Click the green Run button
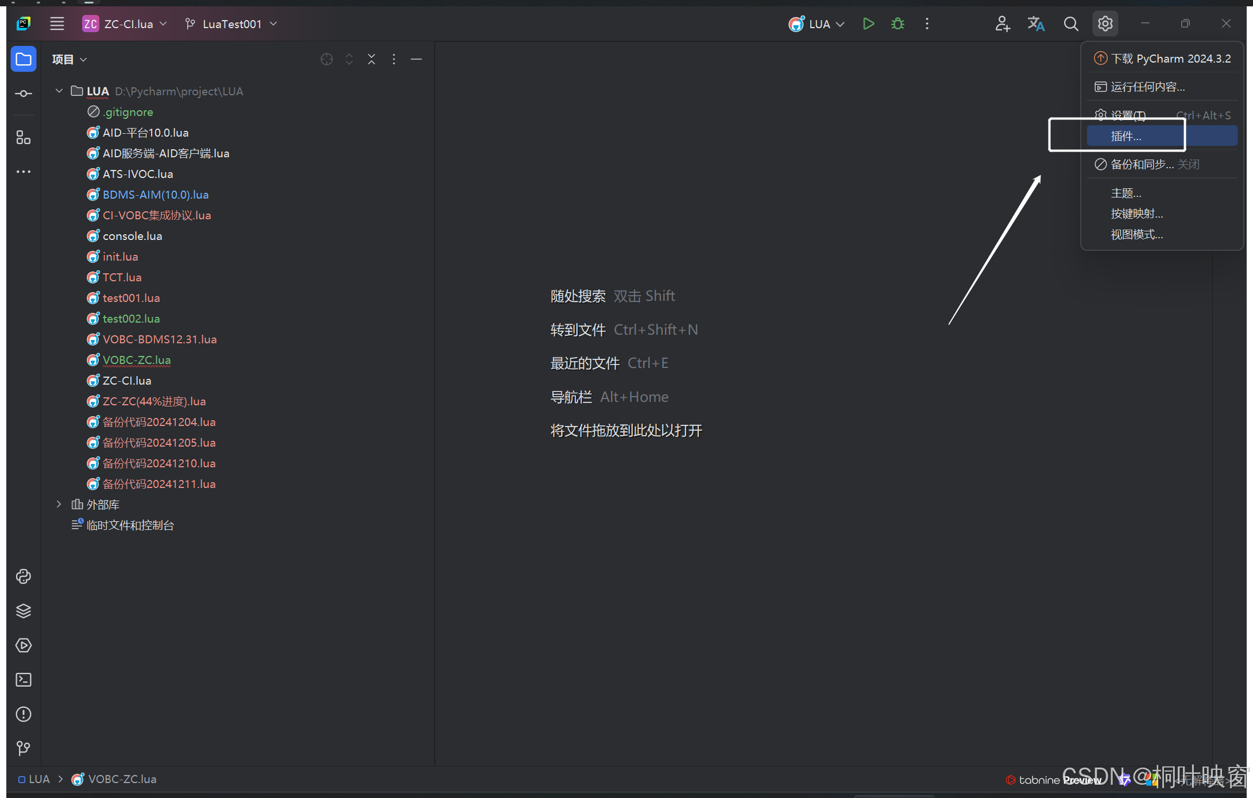 pyautogui.click(x=868, y=24)
